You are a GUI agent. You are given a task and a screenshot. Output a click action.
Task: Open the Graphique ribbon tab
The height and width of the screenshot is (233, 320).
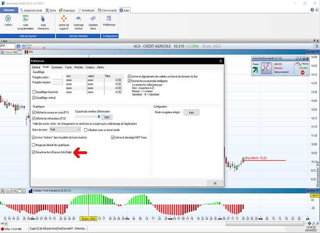(x=67, y=10)
